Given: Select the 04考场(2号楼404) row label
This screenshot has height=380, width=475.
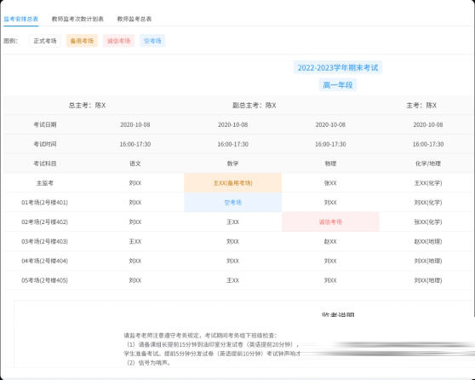Looking at the screenshot, I should (x=44, y=261).
